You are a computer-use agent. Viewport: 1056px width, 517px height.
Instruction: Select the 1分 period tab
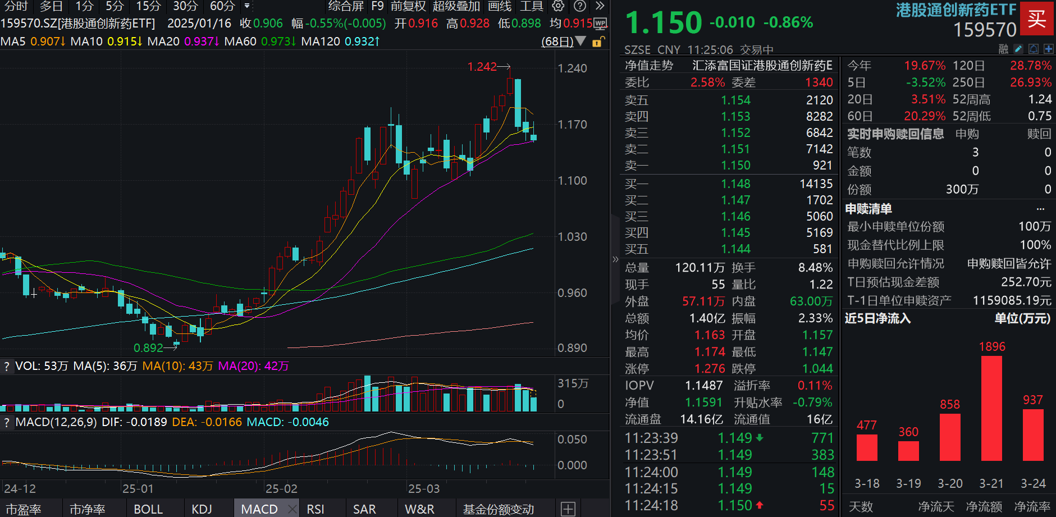pyautogui.click(x=84, y=6)
